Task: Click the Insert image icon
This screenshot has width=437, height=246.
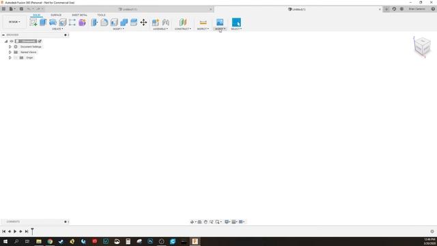Action: [220, 22]
